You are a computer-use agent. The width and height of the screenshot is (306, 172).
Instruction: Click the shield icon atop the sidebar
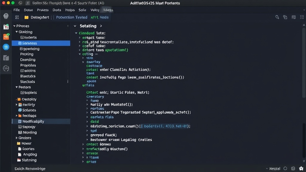coord(6,16)
